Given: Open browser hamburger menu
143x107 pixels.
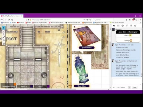Looking at the screenshot, I should coord(140,20).
